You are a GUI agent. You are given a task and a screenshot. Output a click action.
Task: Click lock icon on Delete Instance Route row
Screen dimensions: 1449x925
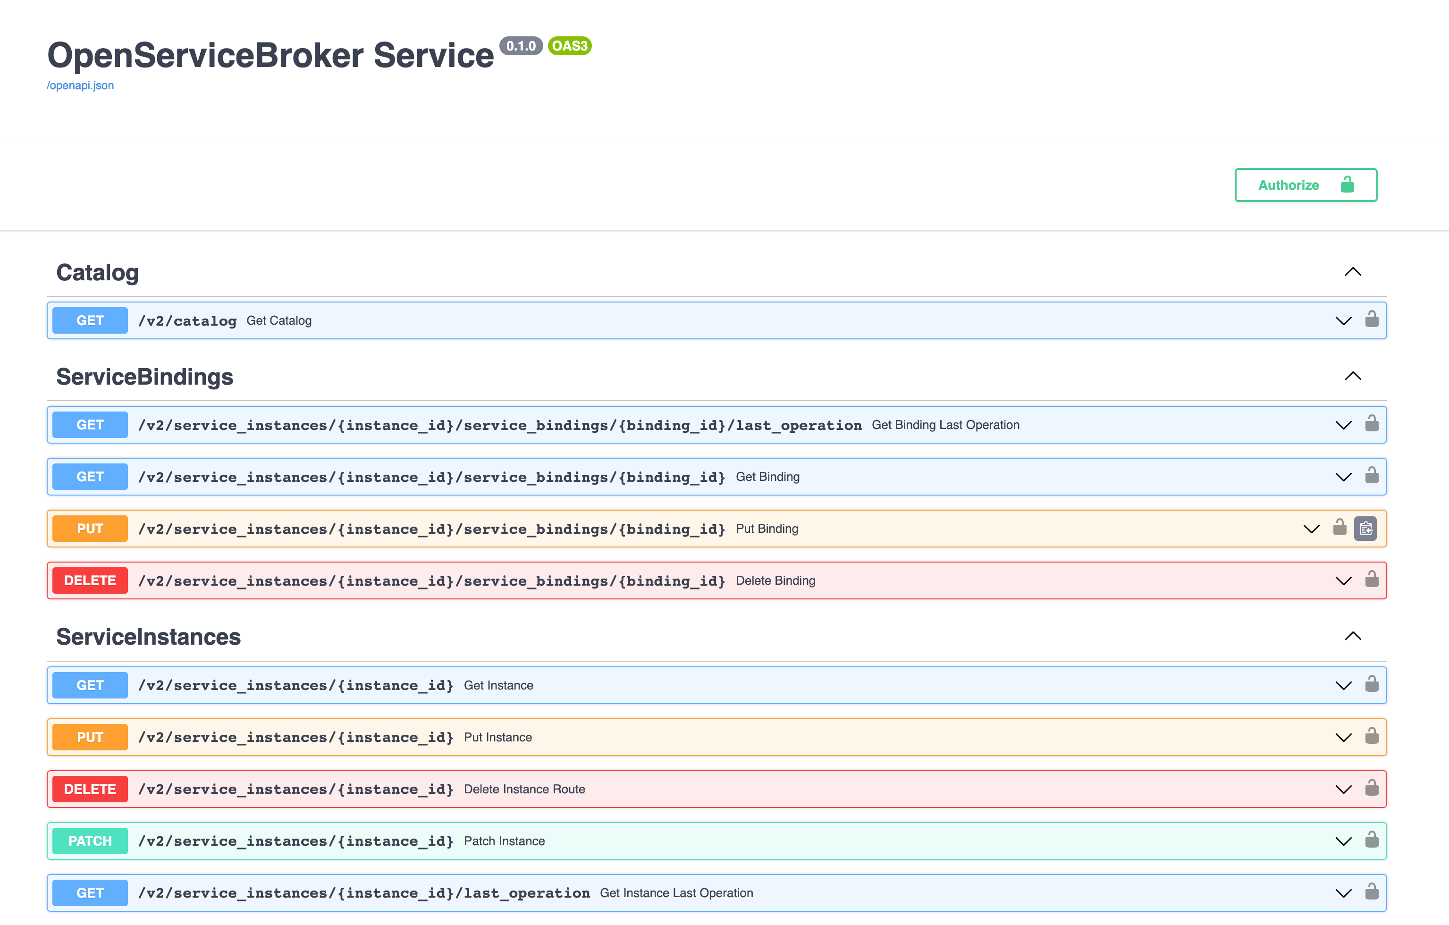coord(1372,788)
